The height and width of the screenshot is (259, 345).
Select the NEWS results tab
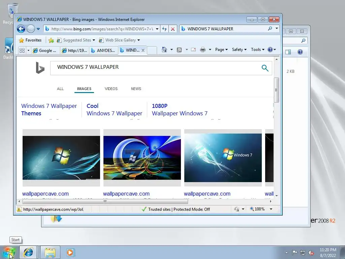click(136, 89)
